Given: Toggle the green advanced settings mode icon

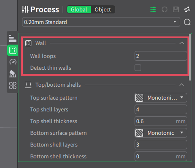Looking at the screenshot, I should pos(153,10).
